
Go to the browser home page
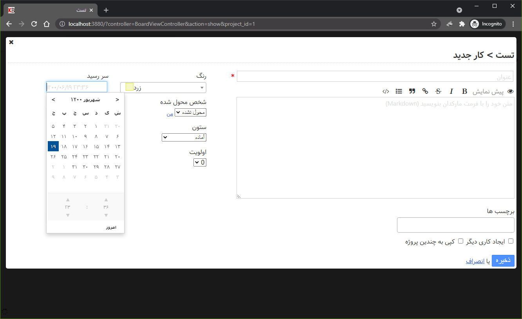[47, 24]
